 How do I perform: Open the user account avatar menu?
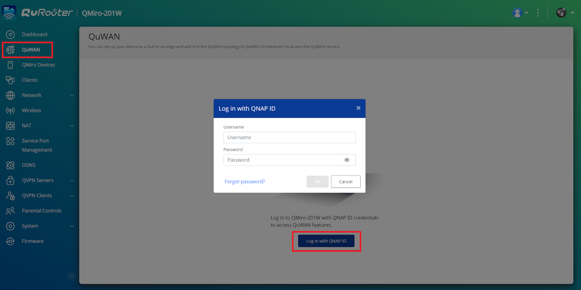(x=517, y=13)
